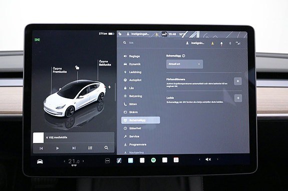
Task: Tap the cabin temperature 21.0 display
Action: 74,161
